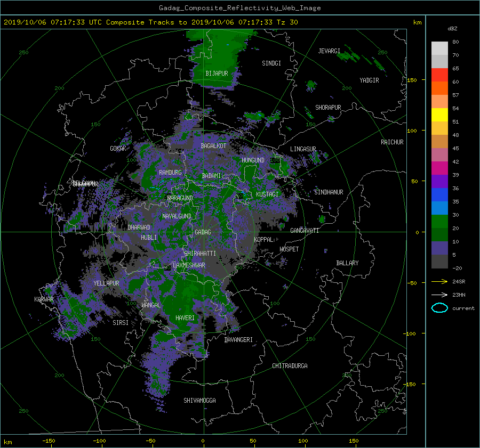Click the BAGALKOT city label
The width and height of the screenshot is (480, 448).
[x=213, y=146]
